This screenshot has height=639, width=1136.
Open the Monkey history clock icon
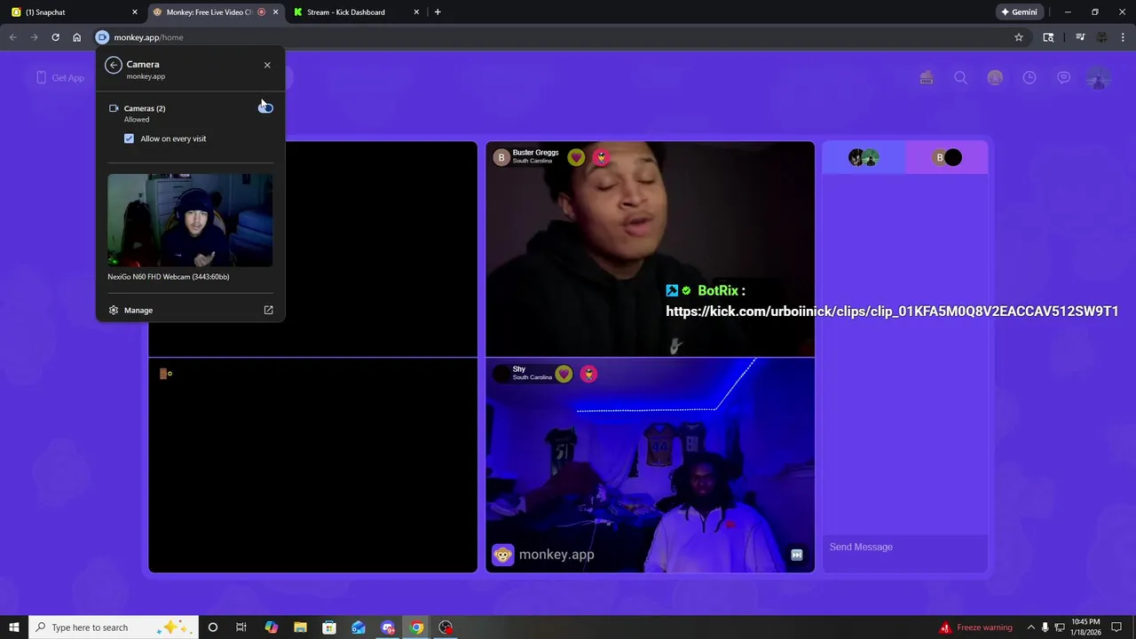tap(1029, 78)
